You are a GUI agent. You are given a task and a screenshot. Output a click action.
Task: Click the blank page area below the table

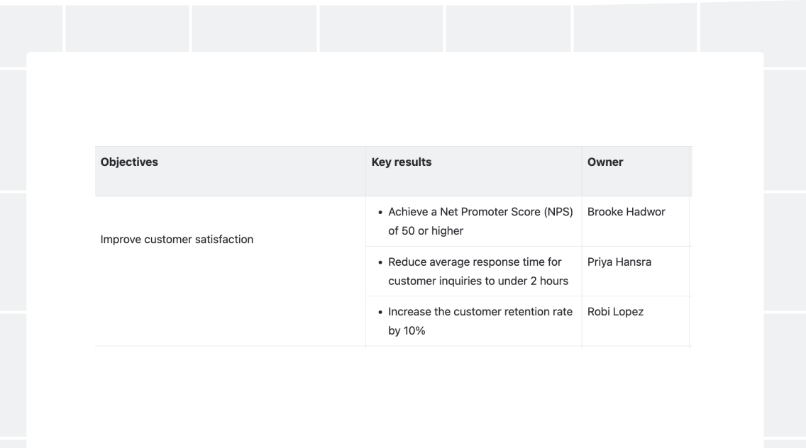394,398
